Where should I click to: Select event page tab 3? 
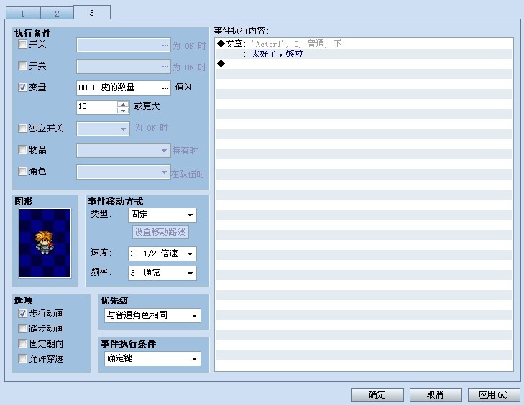(91, 13)
